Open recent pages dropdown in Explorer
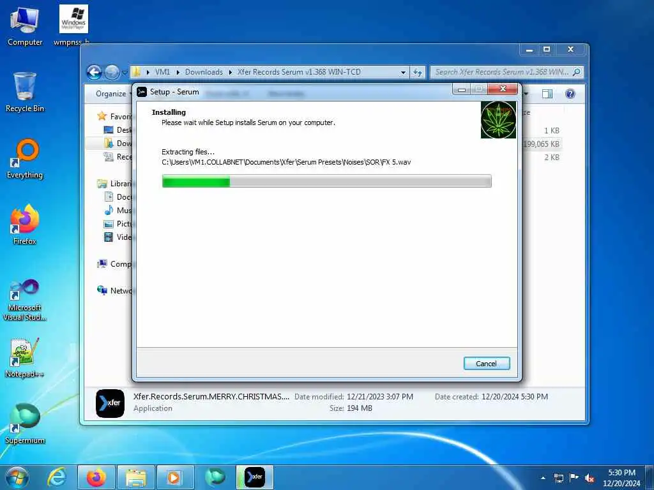 pyautogui.click(x=125, y=73)
